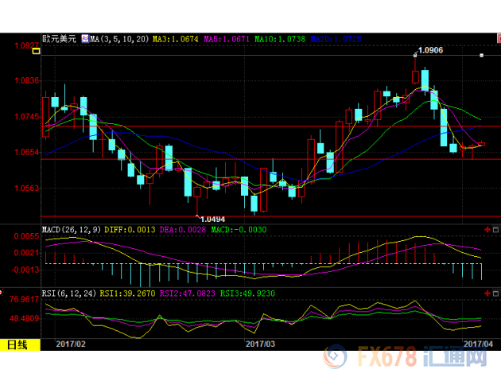This screenshot has width=501, height=385.
Task: Click the 0.0021 MACD axis label
Action: (x=26, y=253)
